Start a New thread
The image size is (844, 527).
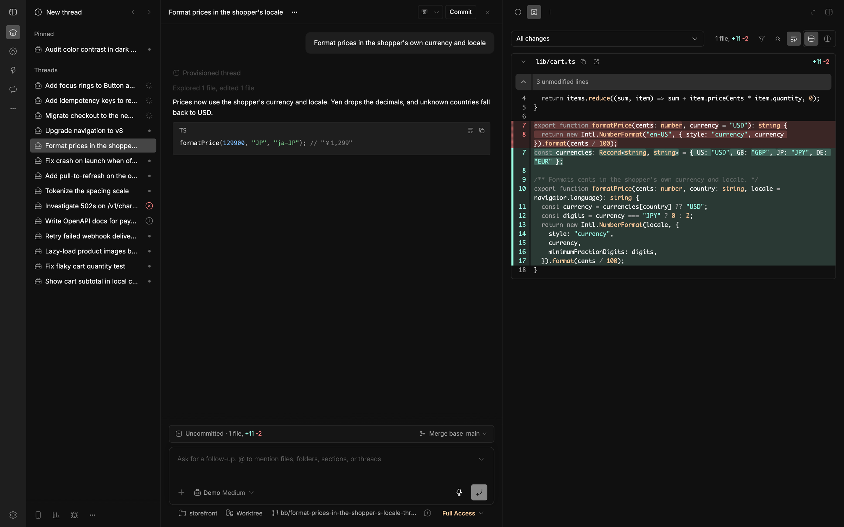58,12
